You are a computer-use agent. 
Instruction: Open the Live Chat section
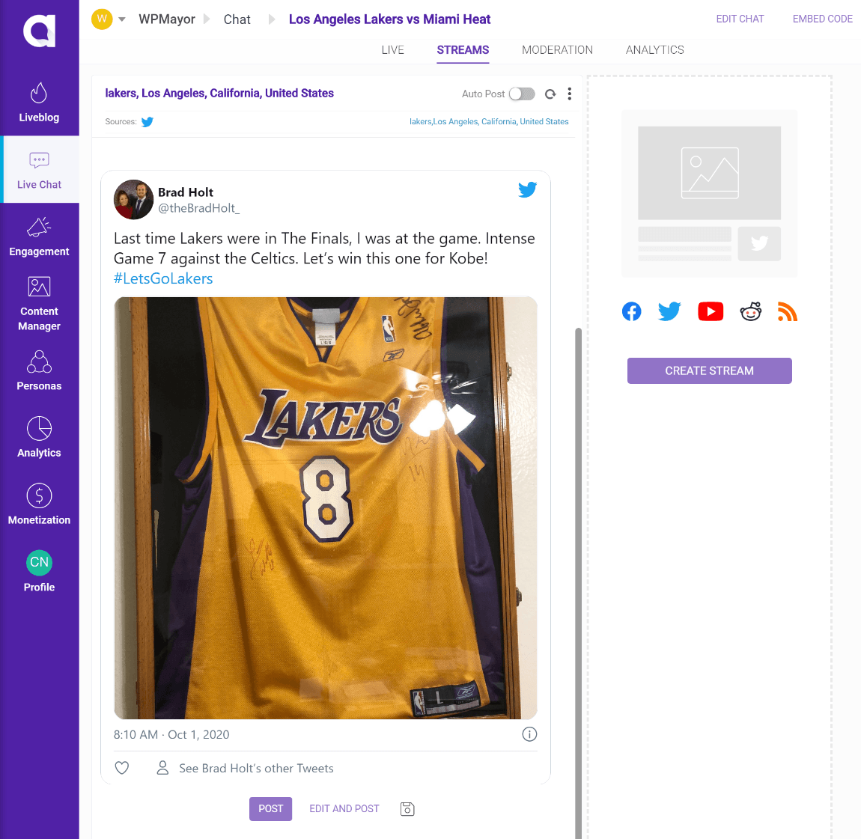39,170
